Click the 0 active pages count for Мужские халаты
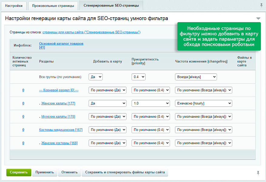 [x=23, y=116]
